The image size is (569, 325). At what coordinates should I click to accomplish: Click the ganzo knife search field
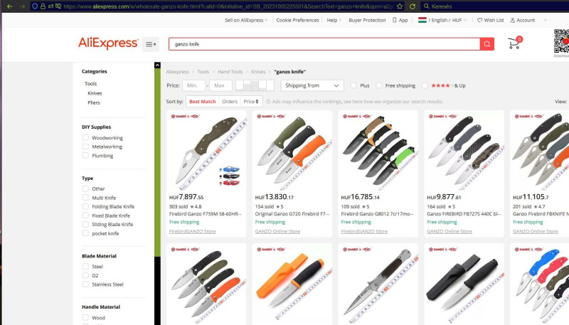(x=324, y=44)
